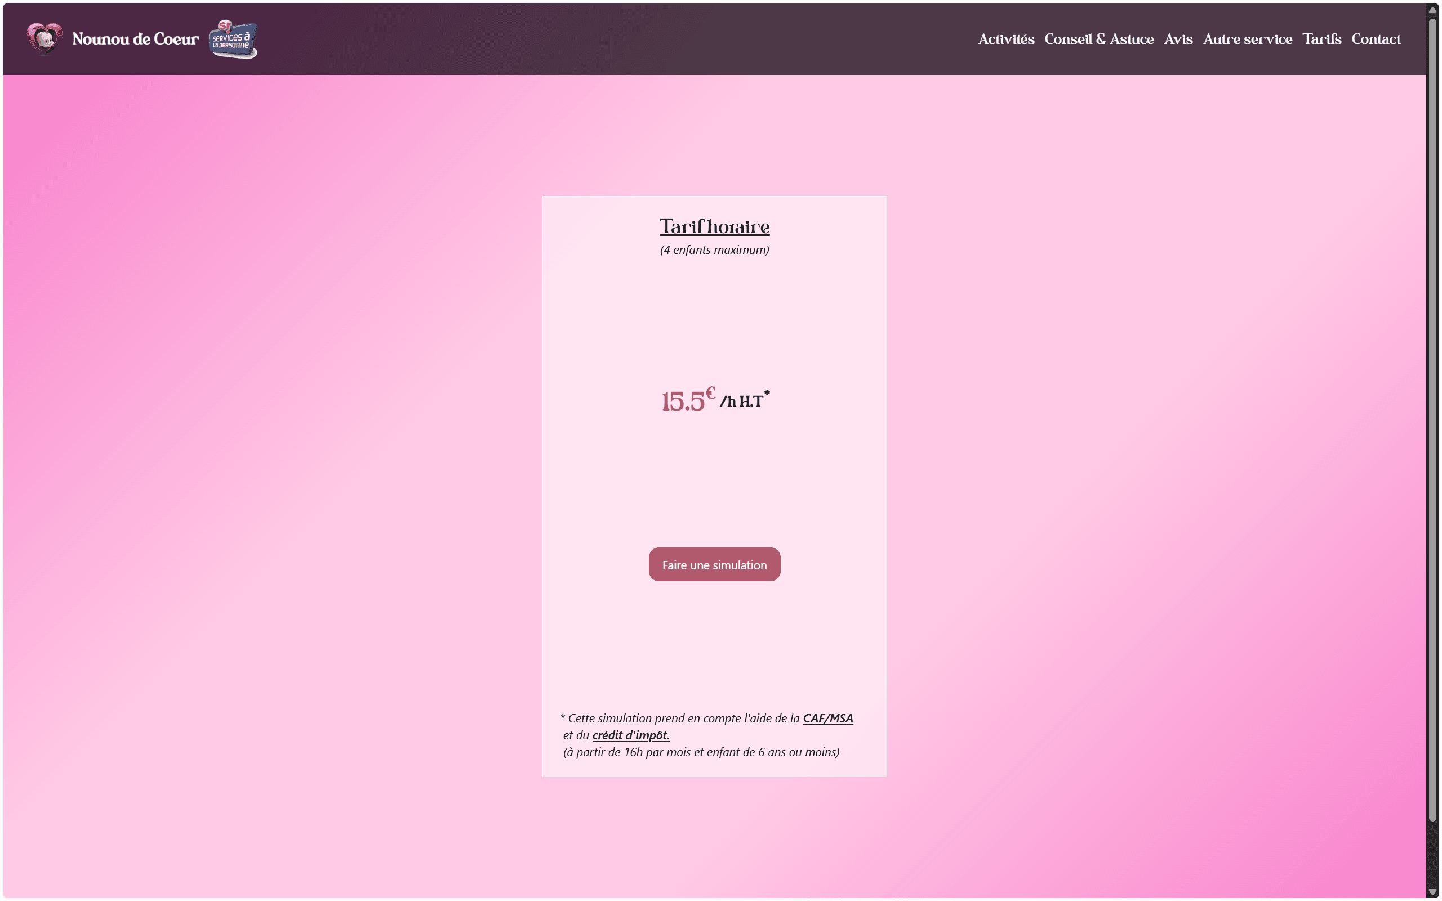Open the Activités menu item

pyautogui.click(x=1006, y=39)
